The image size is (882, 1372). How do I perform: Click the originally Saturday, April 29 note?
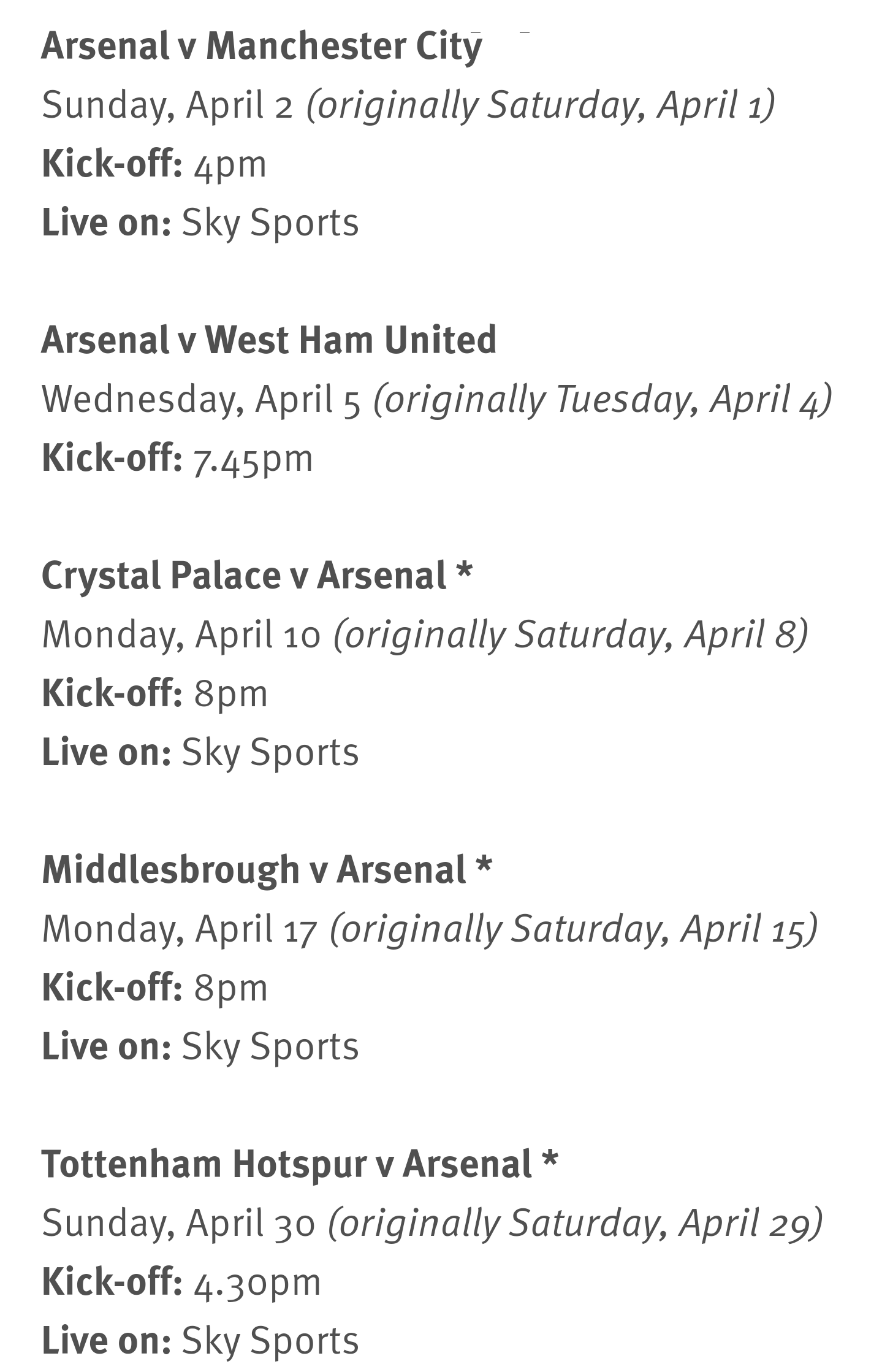coord(575,1223)
